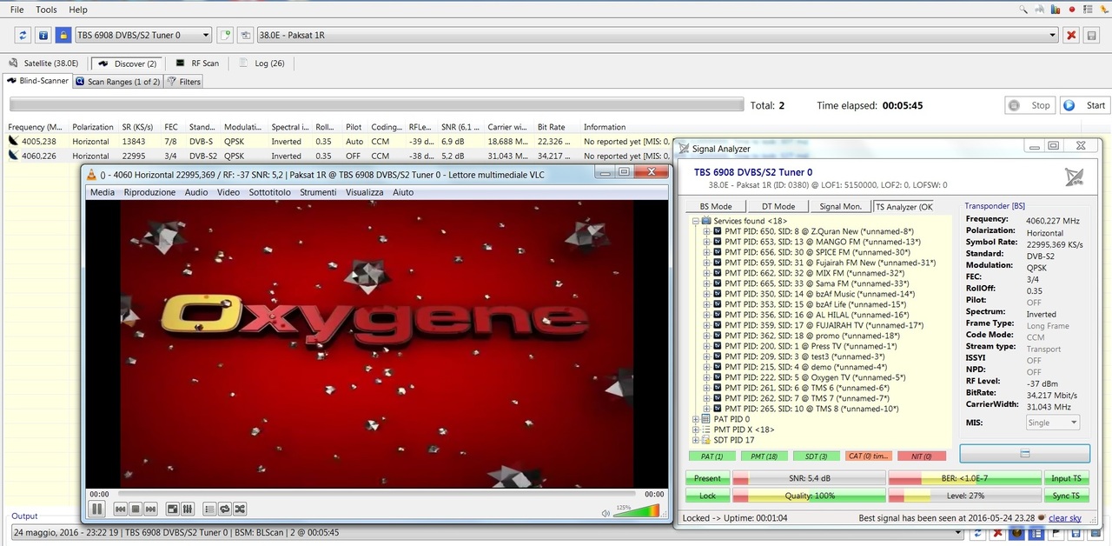Click wide button below MIS dropdown

coord(1024,454)
